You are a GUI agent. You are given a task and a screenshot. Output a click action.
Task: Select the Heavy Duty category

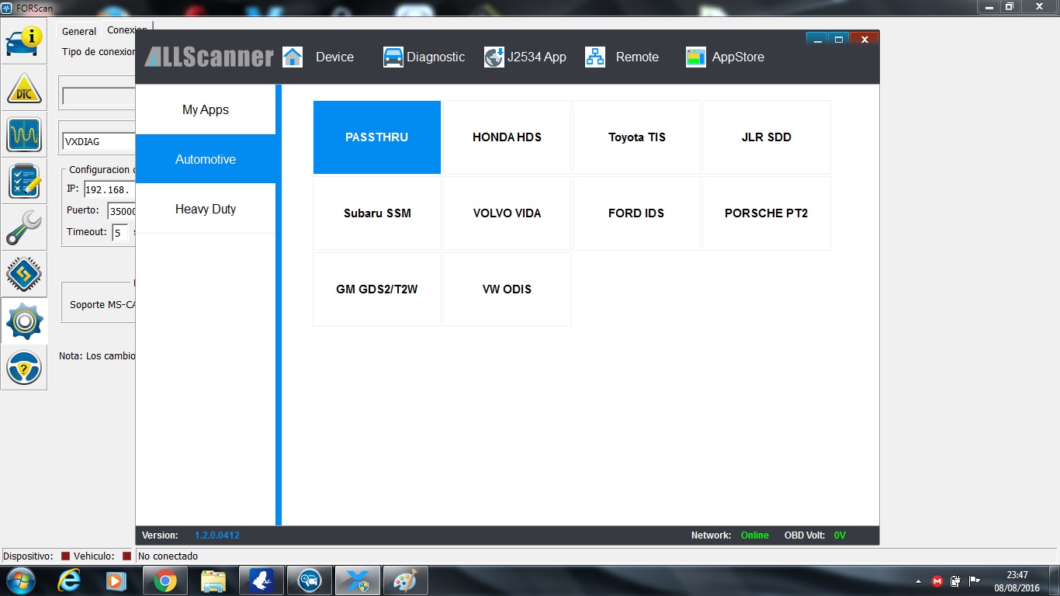206,210
